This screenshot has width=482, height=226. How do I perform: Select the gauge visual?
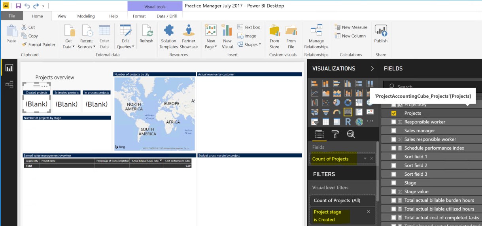(x=337, y=112)
